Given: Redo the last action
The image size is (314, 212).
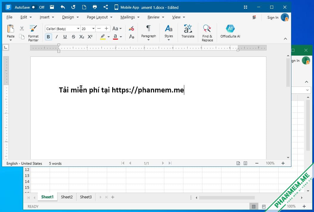Looking at the screenshot, I should click(73, 7).
